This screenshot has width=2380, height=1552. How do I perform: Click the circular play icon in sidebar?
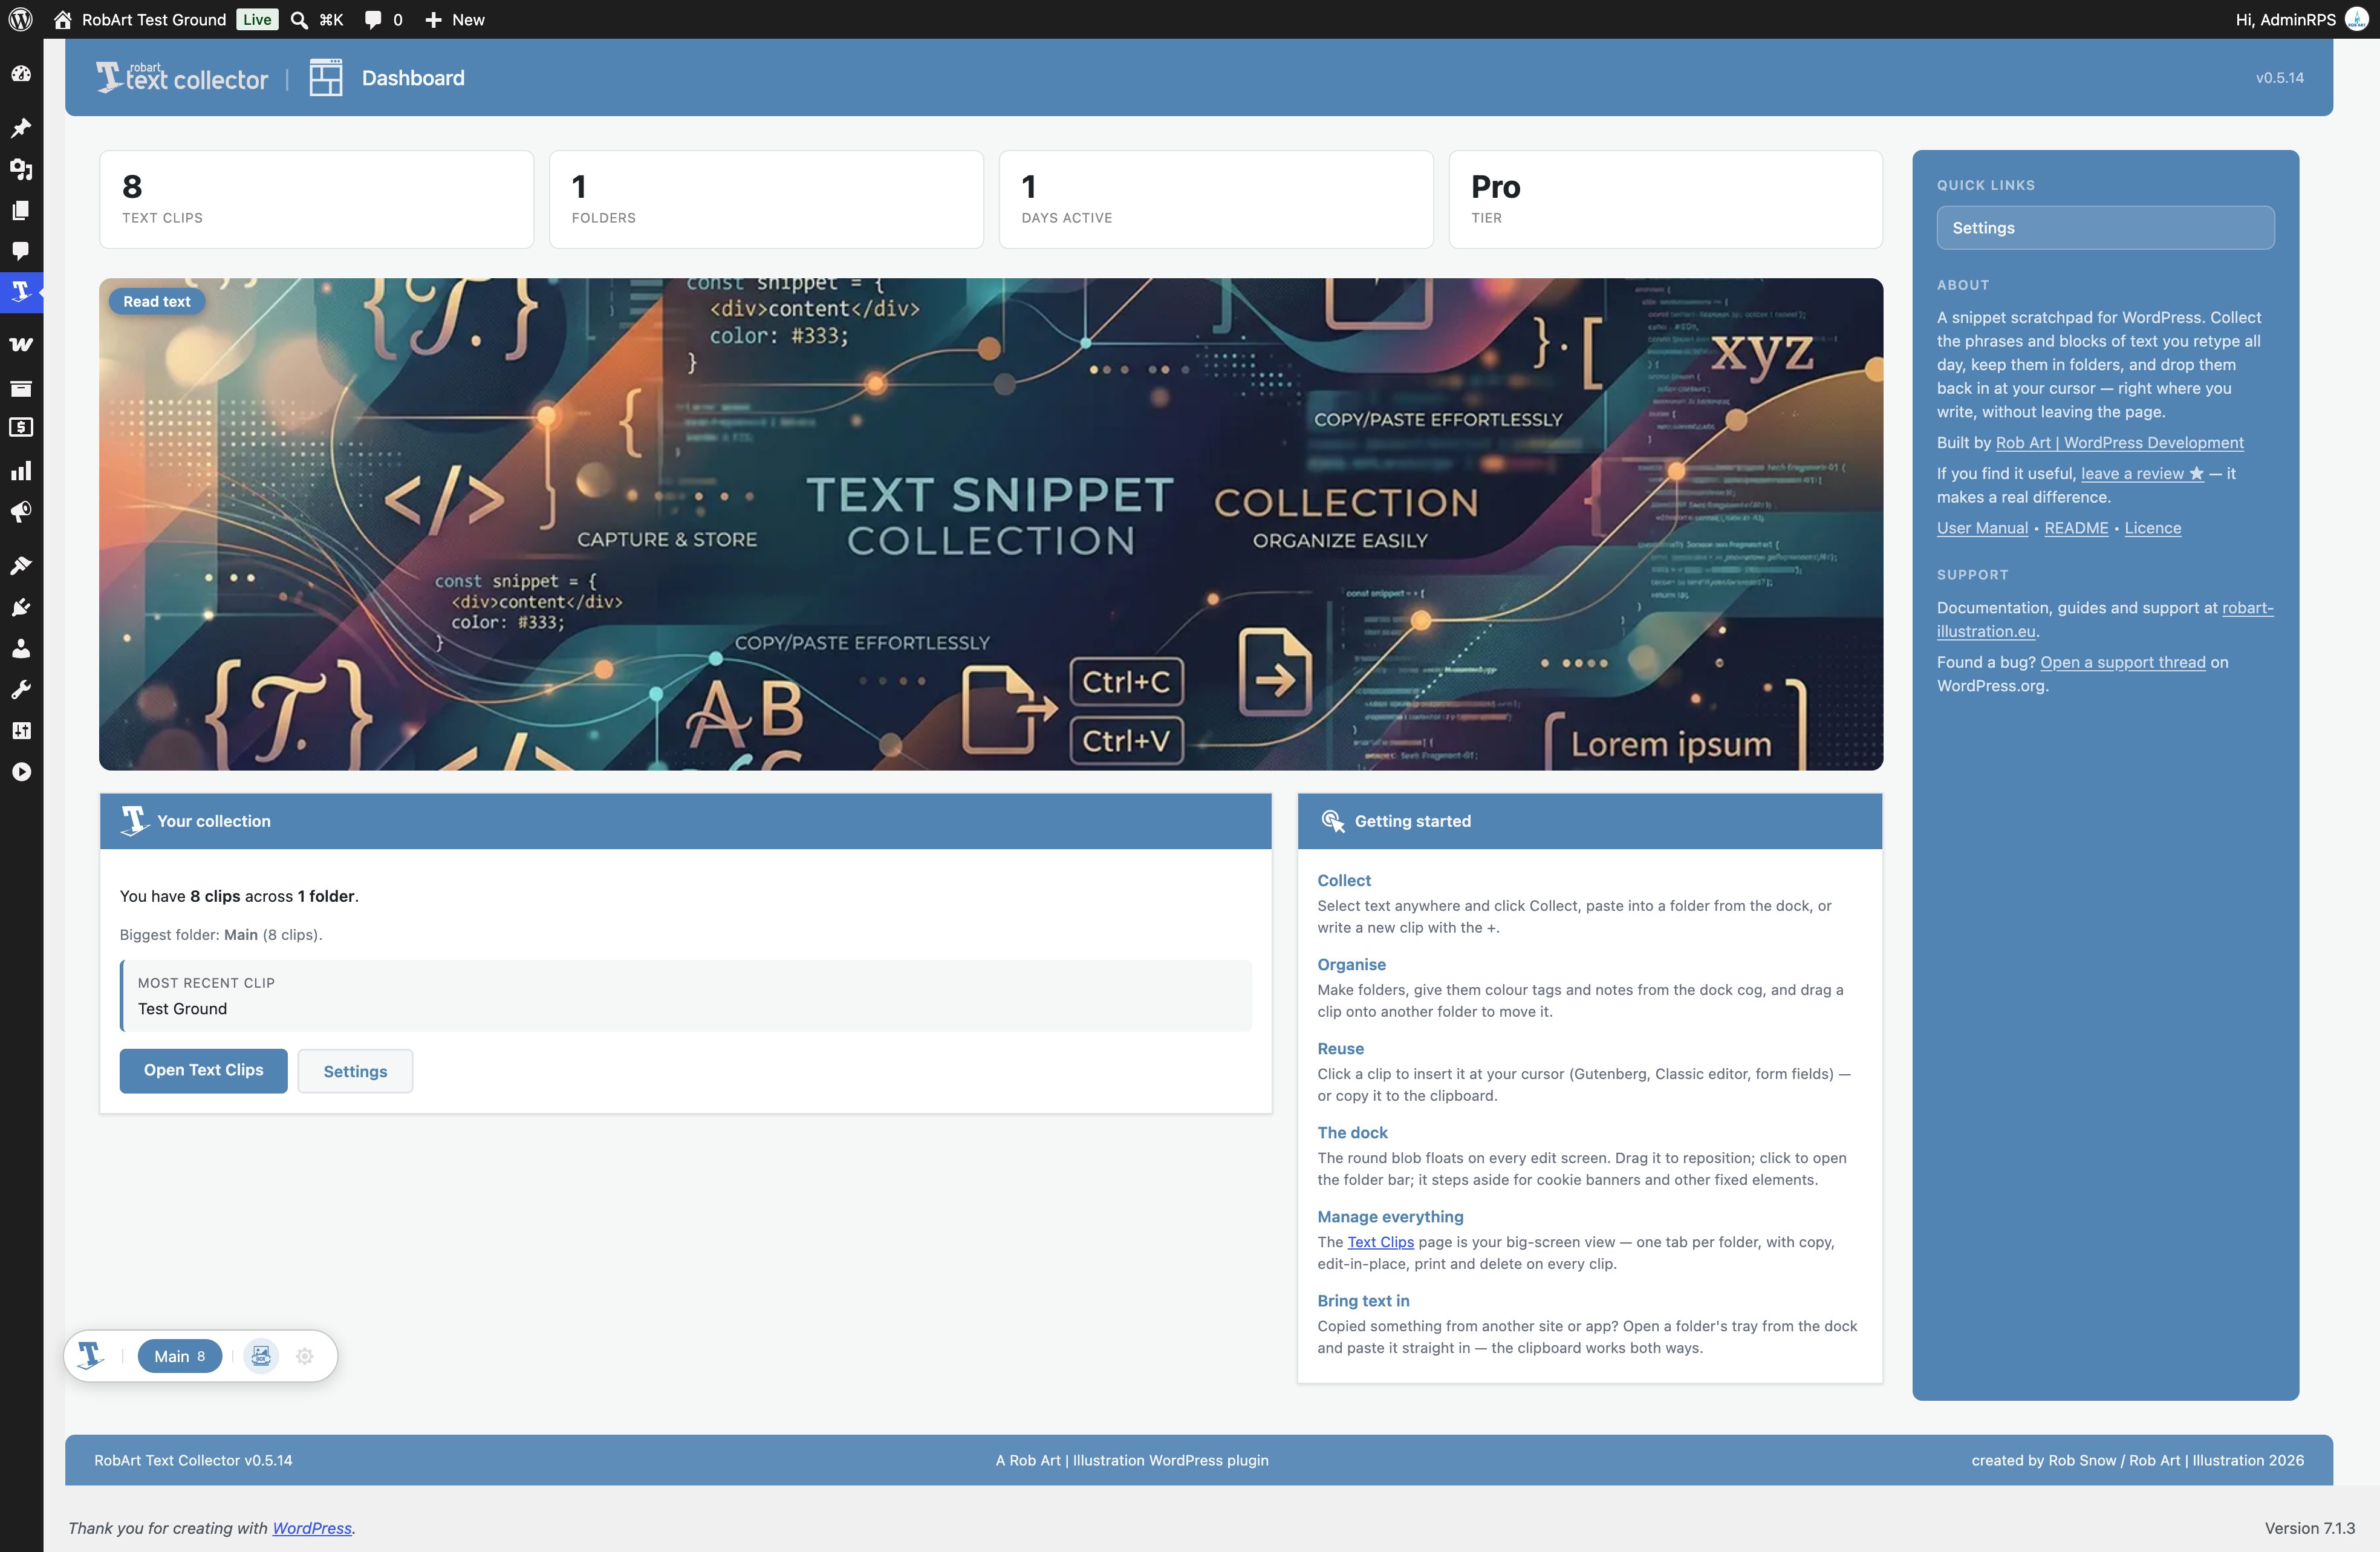[x=21, y=772]
